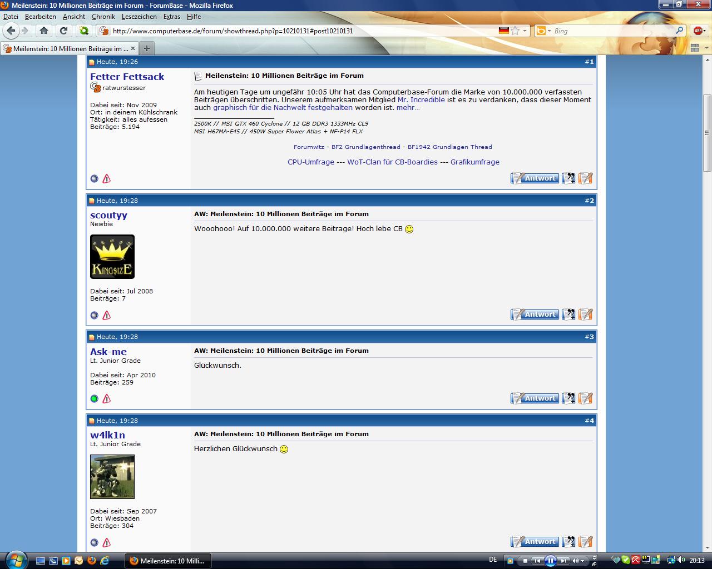Open the Datei menu
This screenshot has height=569, width=712.
pos(11,17)
